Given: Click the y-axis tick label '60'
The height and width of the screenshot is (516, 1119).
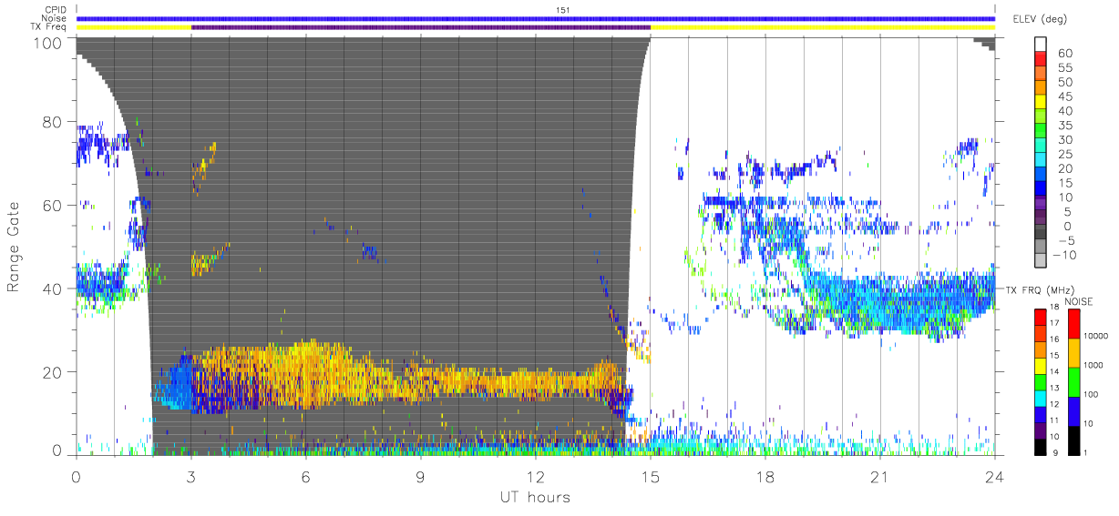Looking at the screenshot, I should point(54,205).
